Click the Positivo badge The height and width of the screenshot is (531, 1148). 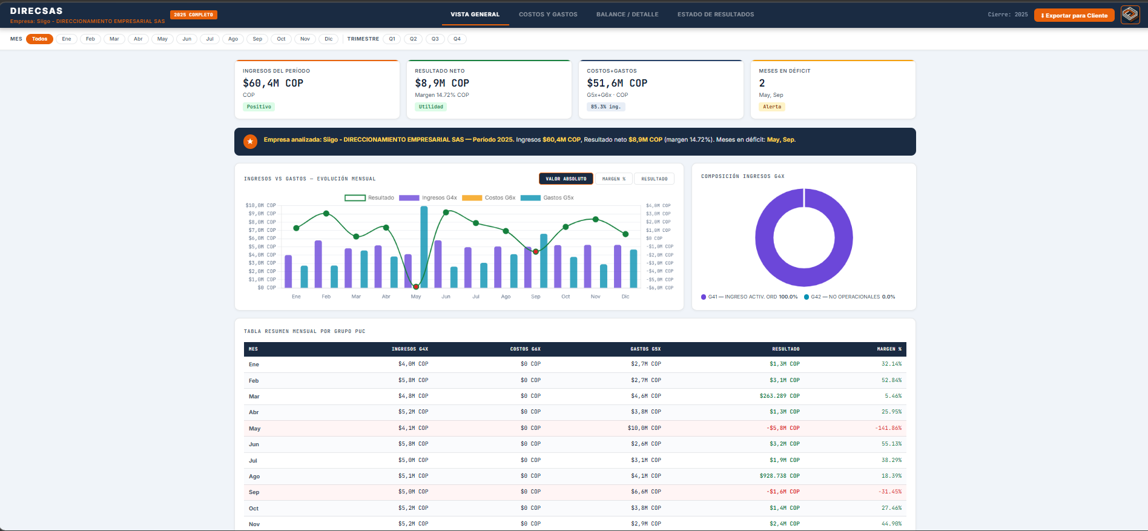coord(259,107)
